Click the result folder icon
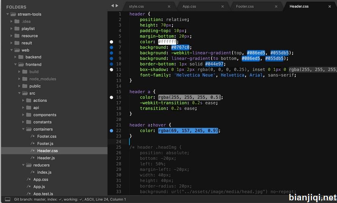337x203 pixels. point(17,43)
